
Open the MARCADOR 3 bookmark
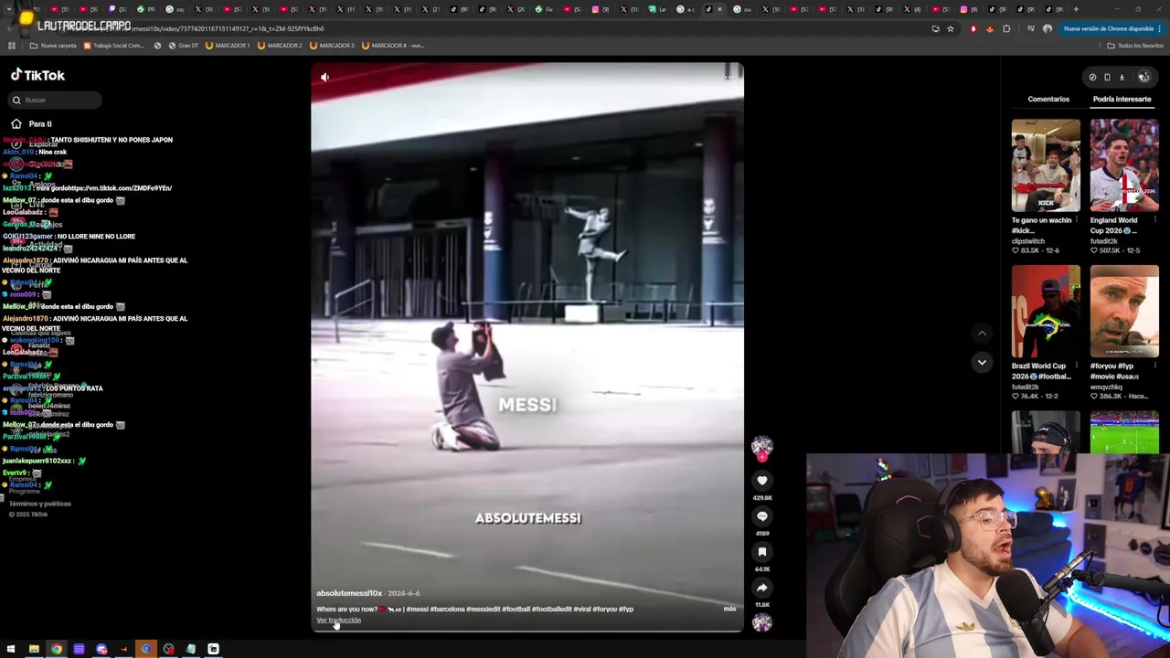[332, 46]
